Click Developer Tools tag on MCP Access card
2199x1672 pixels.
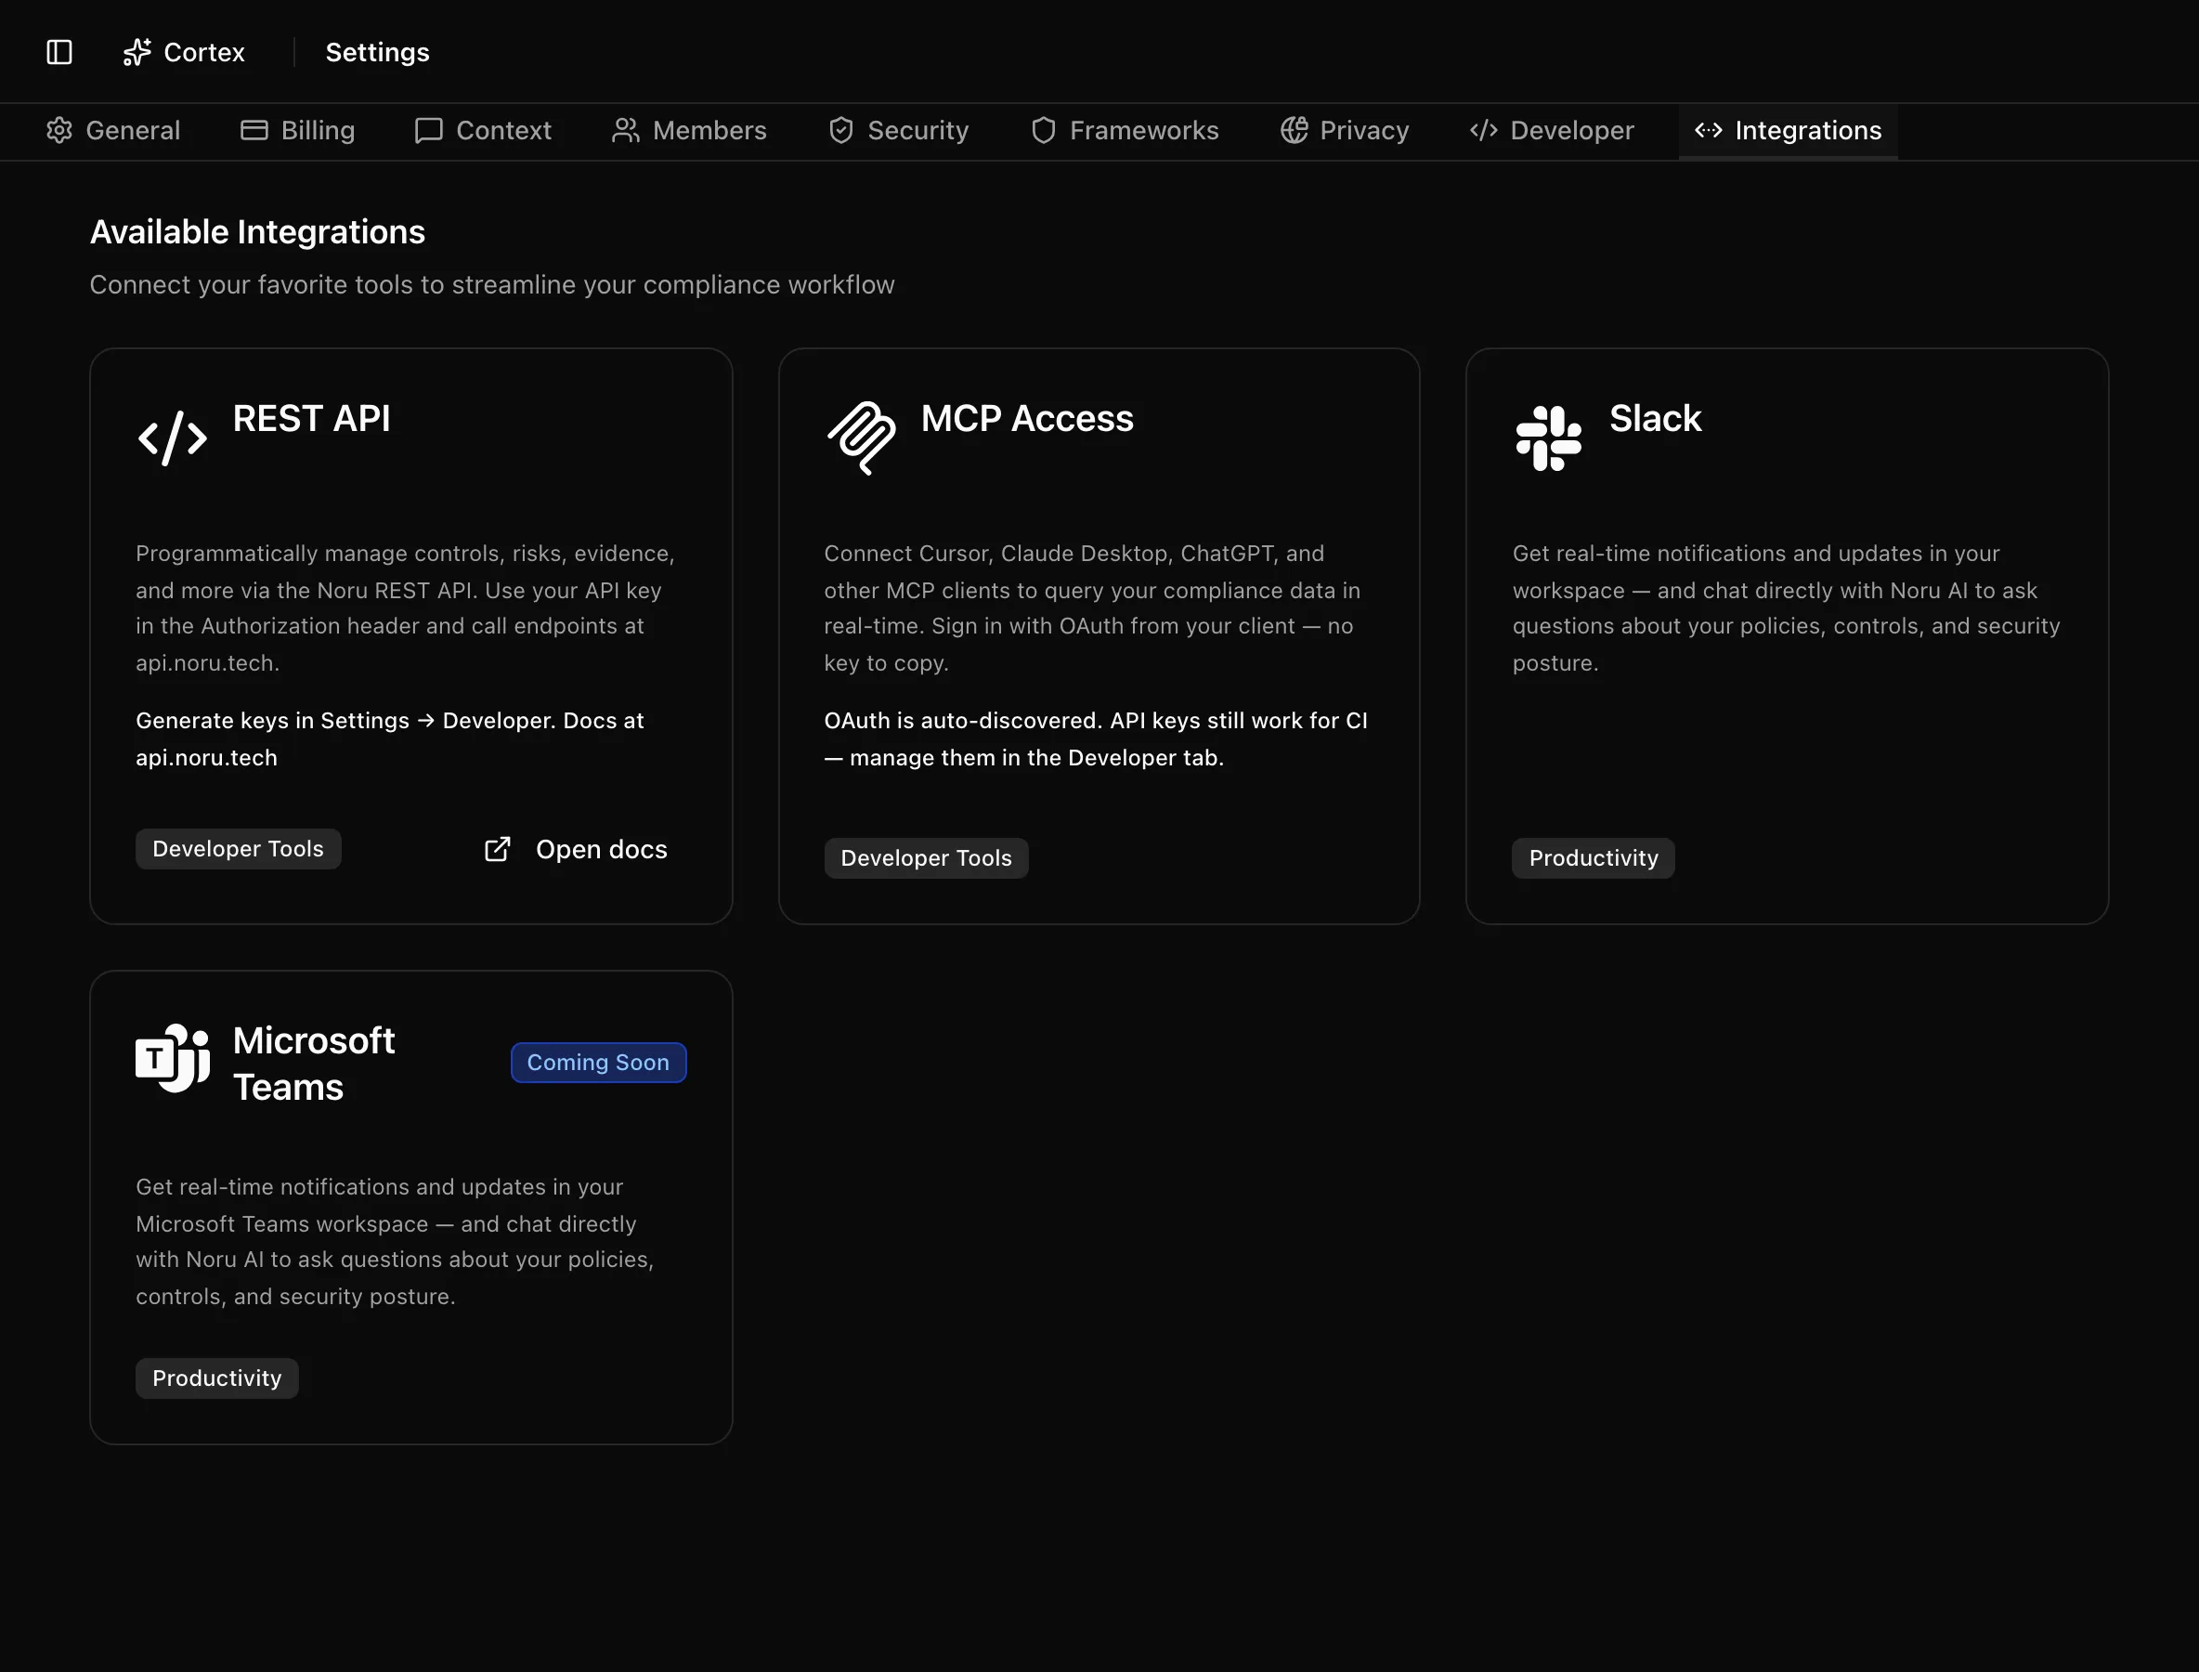(x=925, y=858)
